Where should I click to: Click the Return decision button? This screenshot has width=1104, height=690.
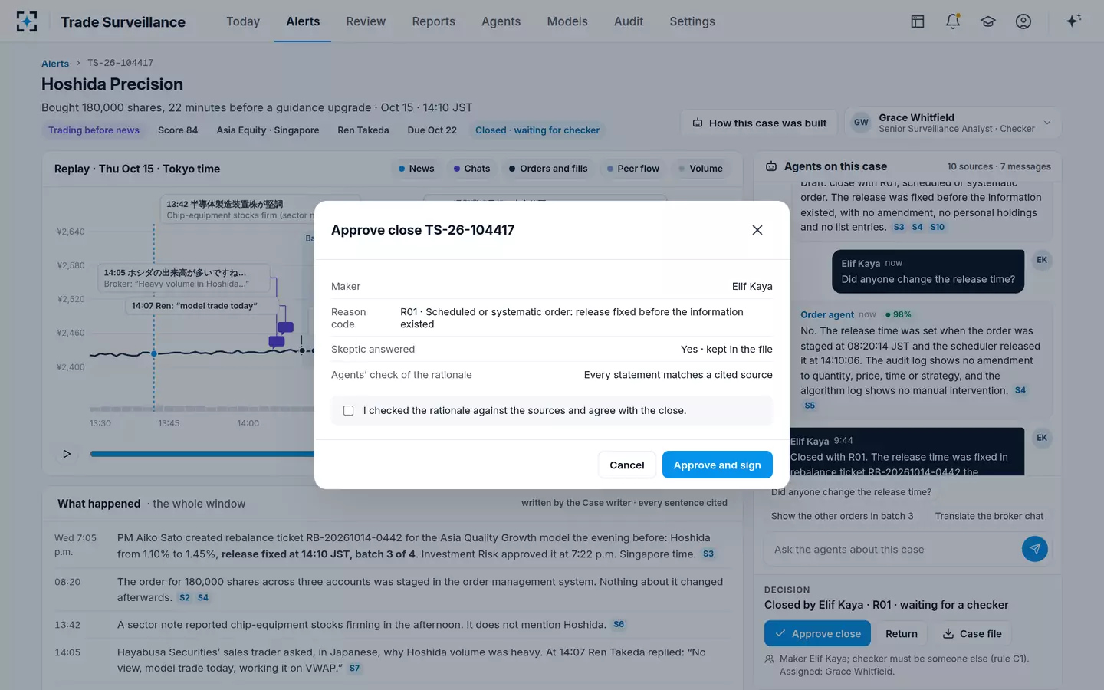pyautogui.click(x=902, y=633)
